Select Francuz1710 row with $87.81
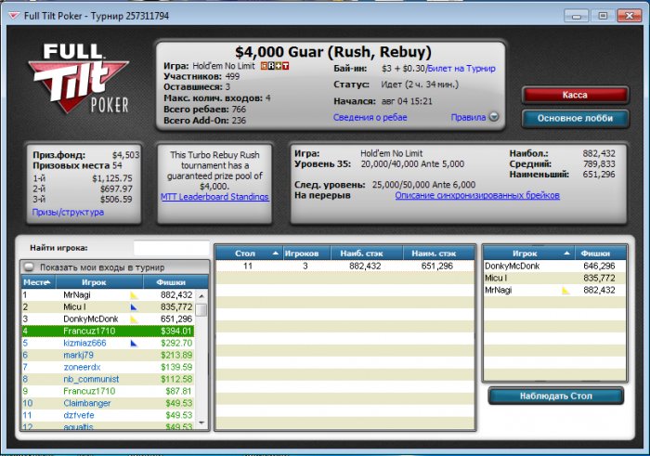 coord(108,391)
